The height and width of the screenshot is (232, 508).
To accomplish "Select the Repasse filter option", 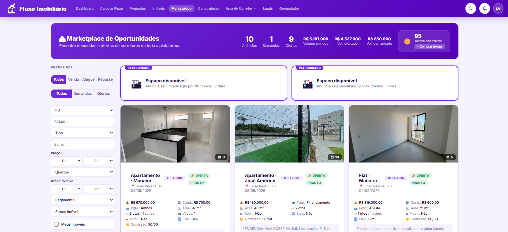I will [105, 79].
